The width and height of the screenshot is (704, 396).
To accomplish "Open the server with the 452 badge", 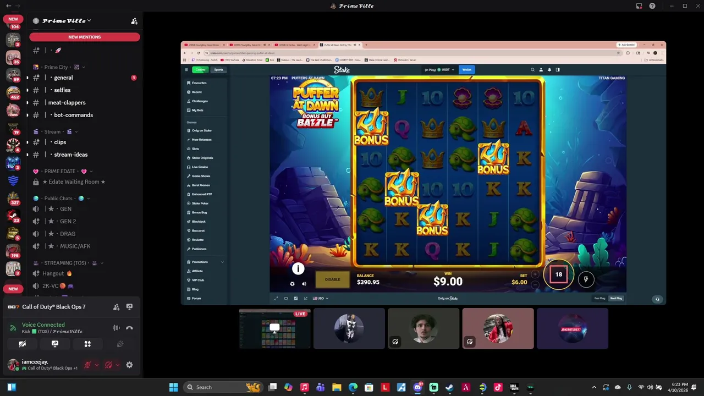I will [13, 91].
